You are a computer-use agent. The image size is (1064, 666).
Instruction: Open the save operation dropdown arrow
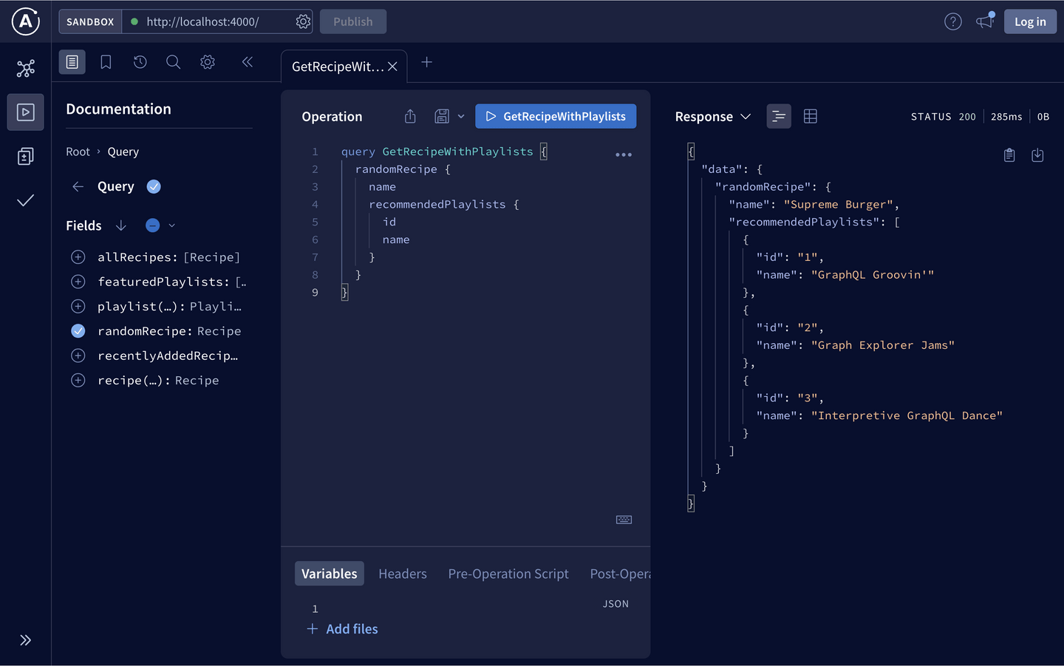pos(461,116)
